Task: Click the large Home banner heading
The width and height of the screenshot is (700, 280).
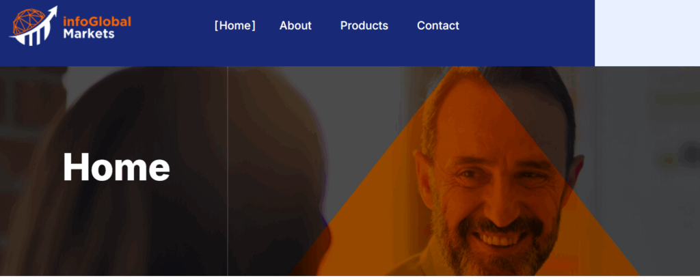Action: (x=116, y=167)
